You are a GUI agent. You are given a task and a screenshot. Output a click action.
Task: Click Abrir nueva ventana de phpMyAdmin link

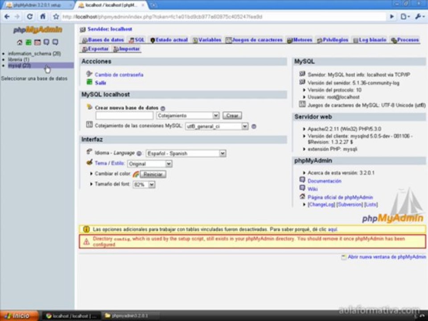point(387,257)
